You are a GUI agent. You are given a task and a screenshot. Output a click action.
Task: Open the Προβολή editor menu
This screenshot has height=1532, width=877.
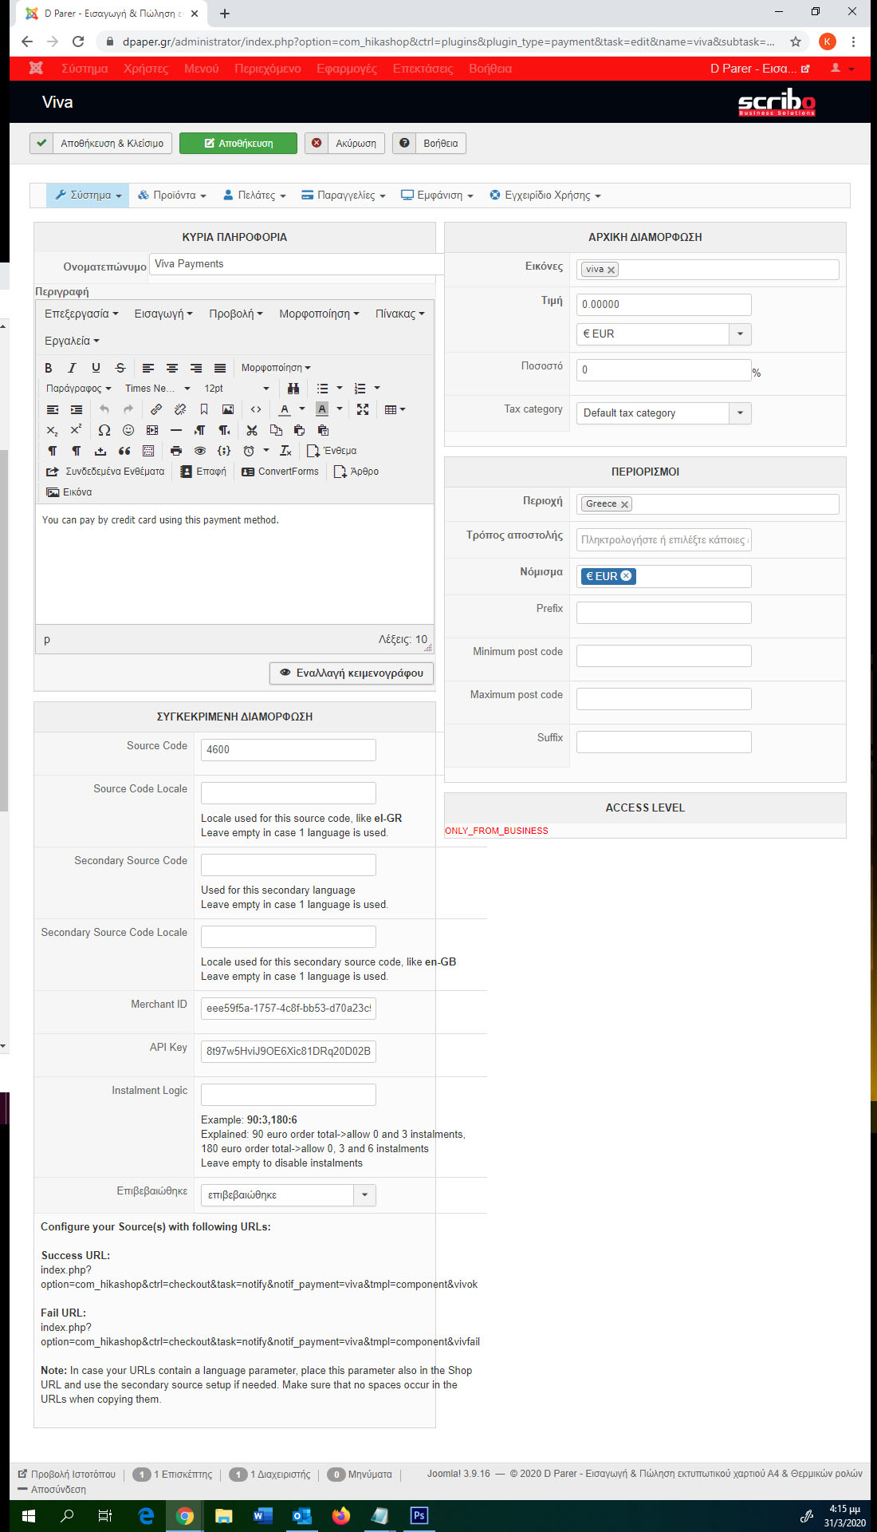(236, 314)
